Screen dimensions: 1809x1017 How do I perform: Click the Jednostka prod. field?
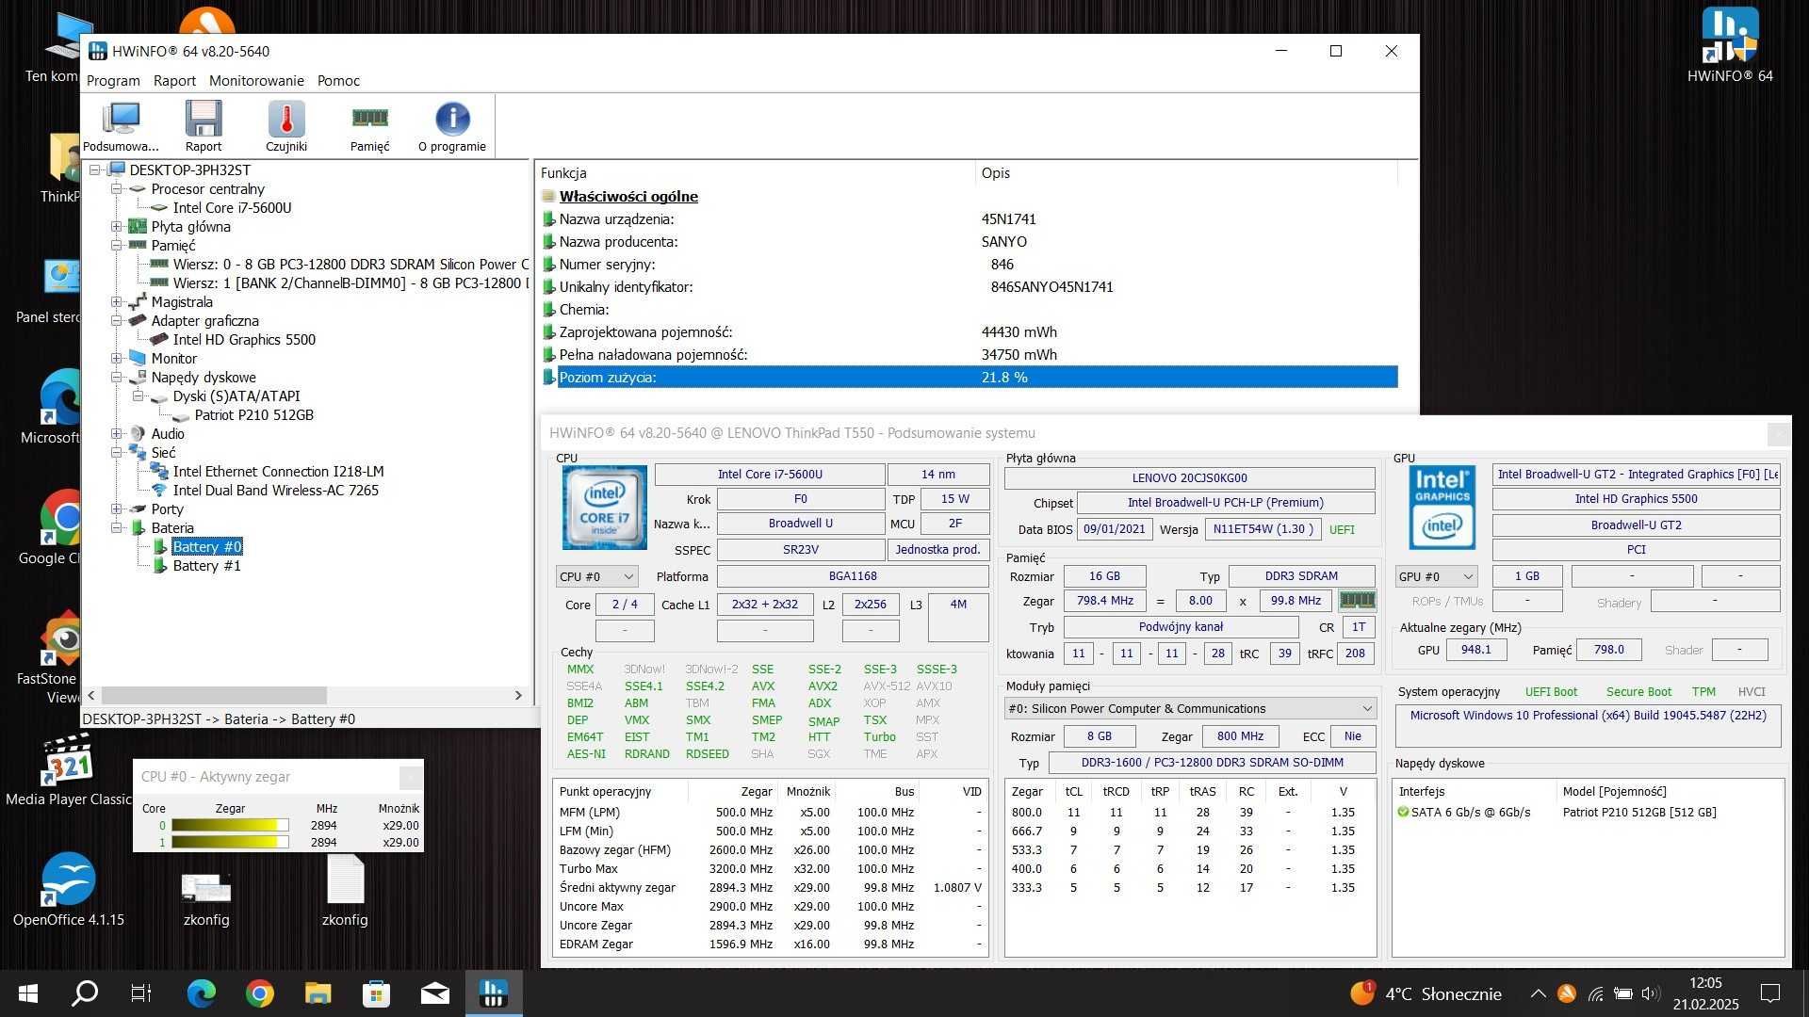click(937, 550)
